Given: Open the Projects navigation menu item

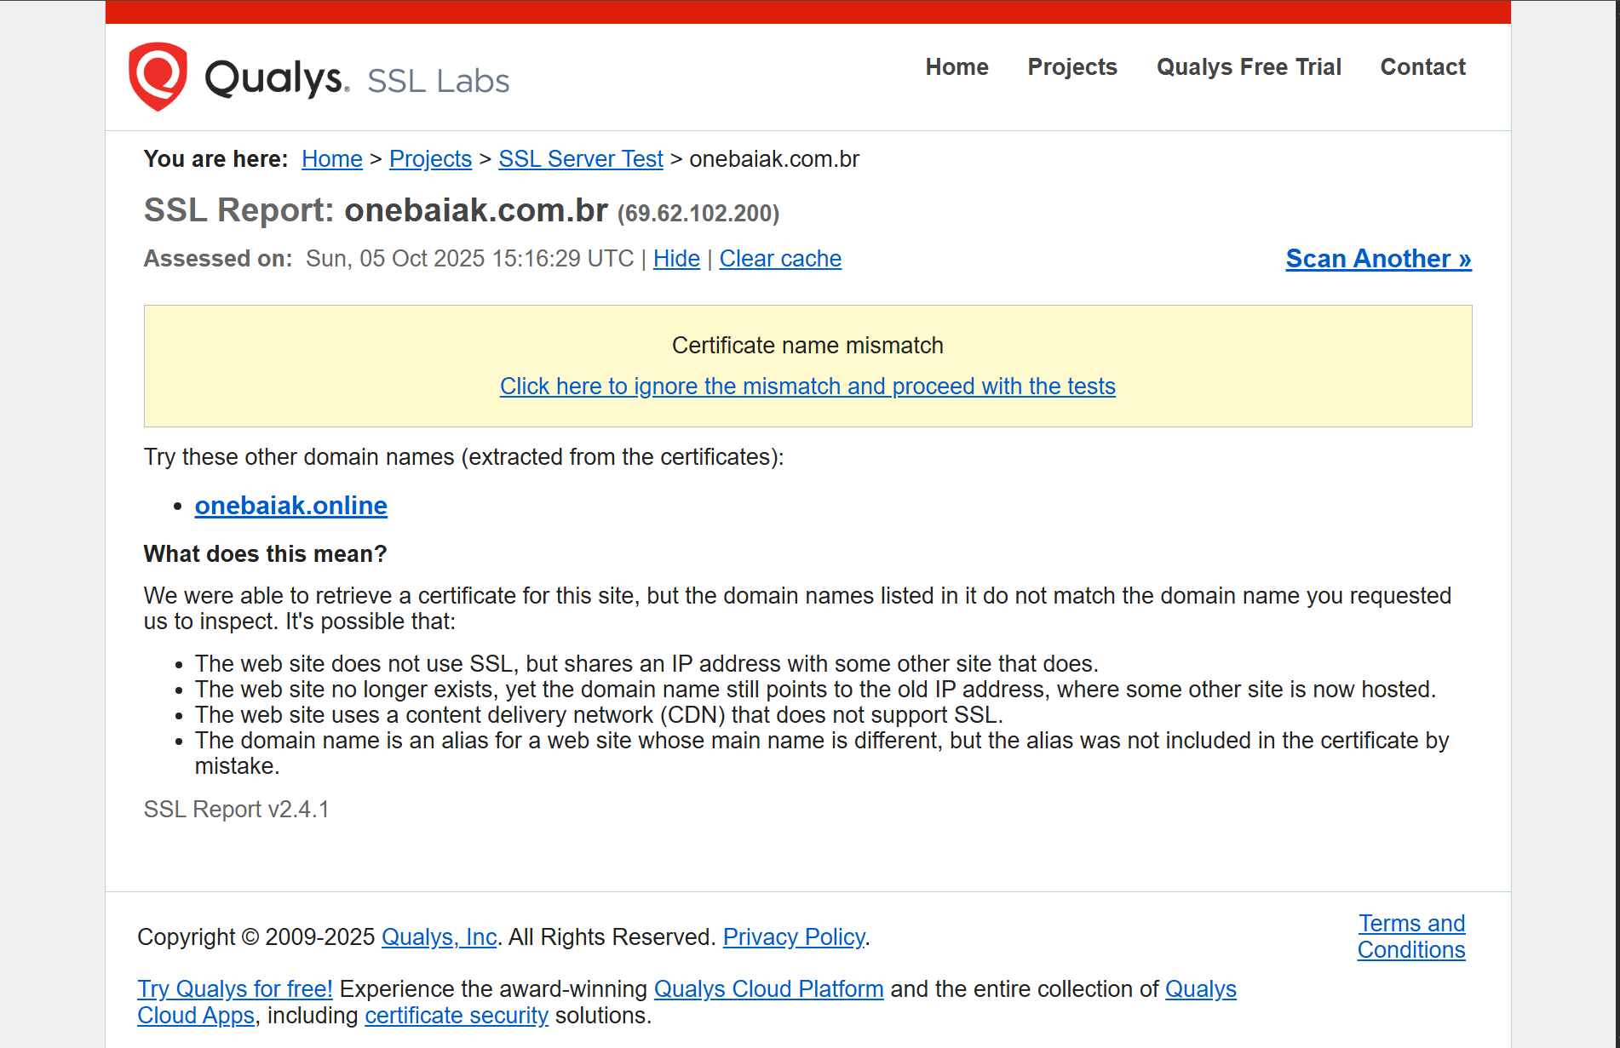Looking at the screenshot, I should [1071, 67].
